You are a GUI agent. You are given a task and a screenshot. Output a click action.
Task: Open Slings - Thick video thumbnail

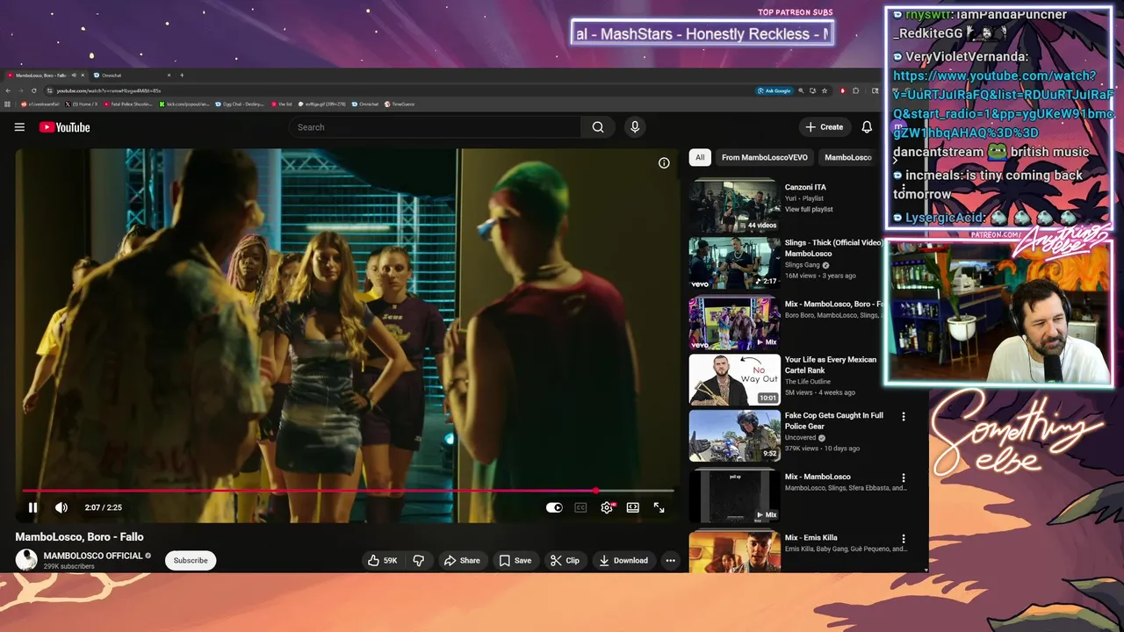tap(734, 262)
